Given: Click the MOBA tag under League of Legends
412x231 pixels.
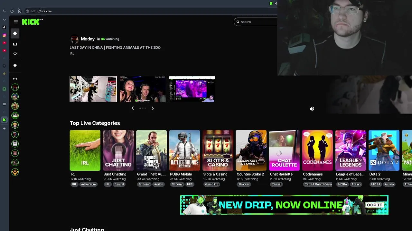Looking at the screenshot, I should pos(342,184).
